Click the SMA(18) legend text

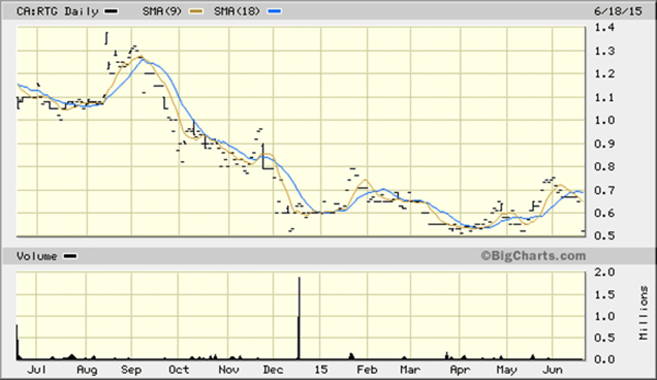(x=239, y=11)
